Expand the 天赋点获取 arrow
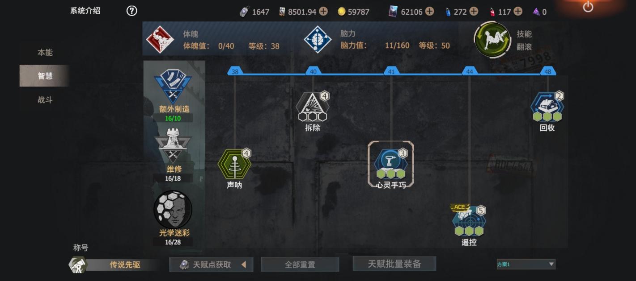The width and height of the screenshot is (636, 281). coord(244,264)
